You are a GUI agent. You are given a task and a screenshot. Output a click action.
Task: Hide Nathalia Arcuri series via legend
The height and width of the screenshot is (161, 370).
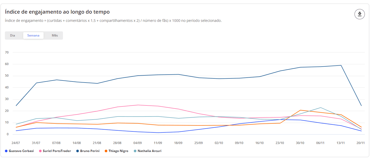pos(149,151)
